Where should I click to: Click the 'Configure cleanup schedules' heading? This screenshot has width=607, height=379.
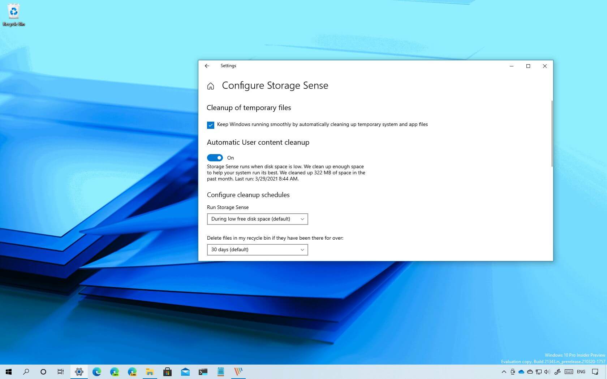(248, 195)
